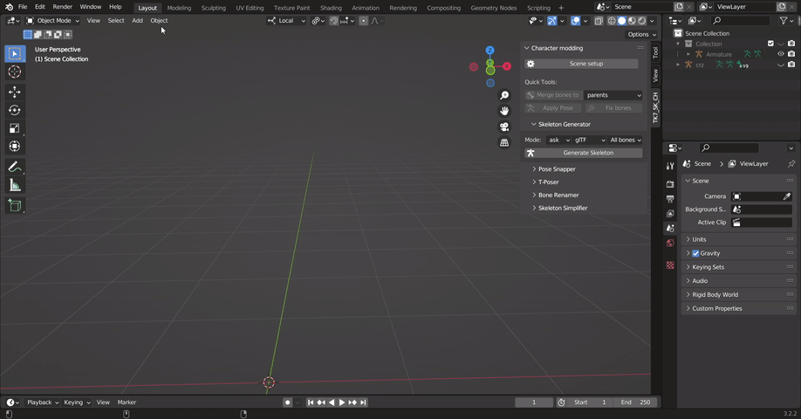The height and width of the screenshot is (419, 801).
Task: Select wireframe viewport shading
Action: point(612,21)
